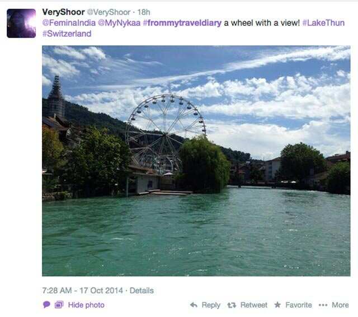Open the 18h timestamp permalink
Viewport: 358px width, 317px height.
click(x=144, y=12)
